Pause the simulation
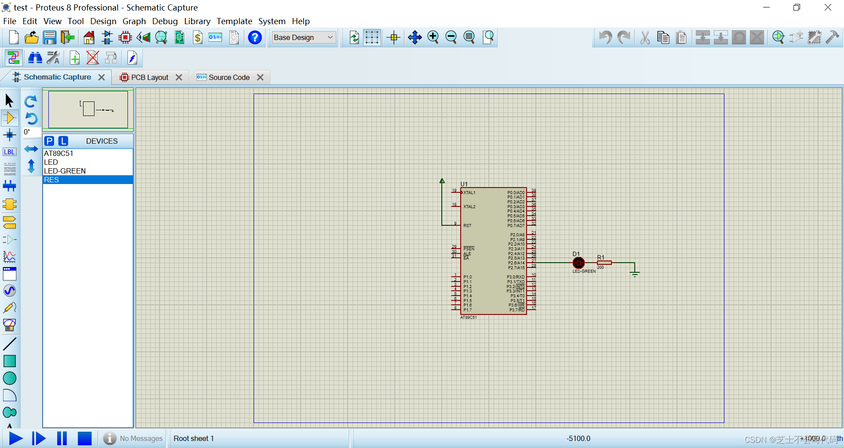 (x=62, y=438)
